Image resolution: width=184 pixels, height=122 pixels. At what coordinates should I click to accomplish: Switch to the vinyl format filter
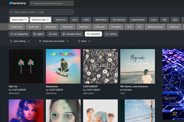pyautogui.click(x=53, y=34)
